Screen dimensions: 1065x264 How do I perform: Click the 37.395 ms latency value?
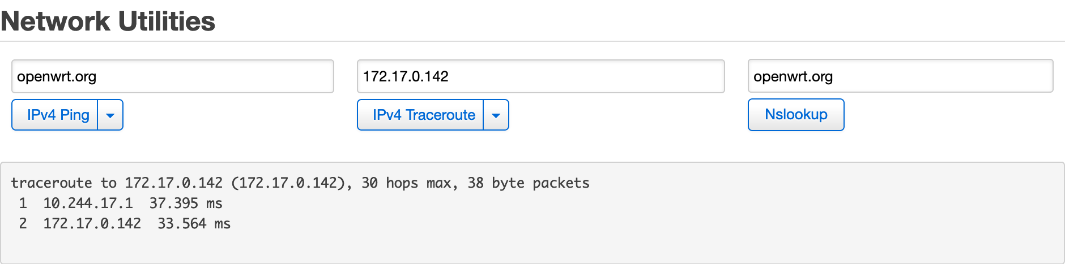point(186,203)
